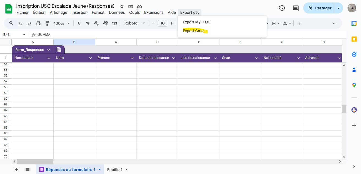Click the print icon
This screenshot has height=174, width=361.
38,23
